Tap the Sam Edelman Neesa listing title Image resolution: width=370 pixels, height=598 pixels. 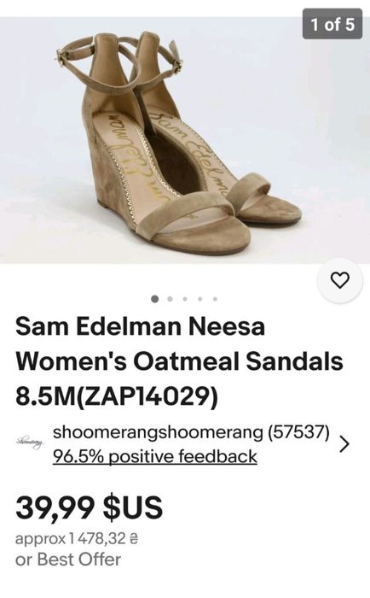pyautogui.click(x=179, y=361)
